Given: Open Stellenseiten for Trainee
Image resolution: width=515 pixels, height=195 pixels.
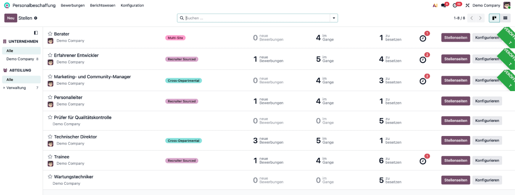Looking at the screenshot, I should pos(456,160).
